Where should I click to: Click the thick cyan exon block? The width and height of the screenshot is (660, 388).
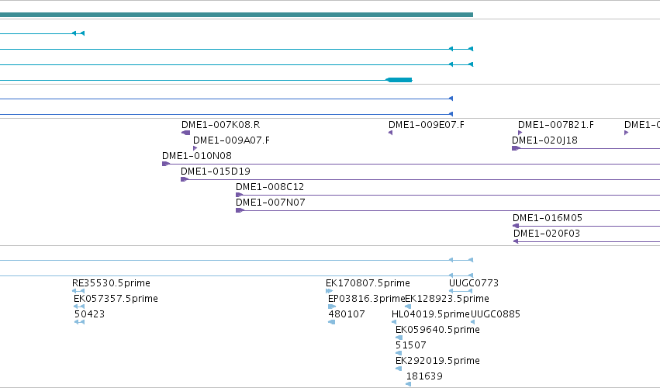399,80
